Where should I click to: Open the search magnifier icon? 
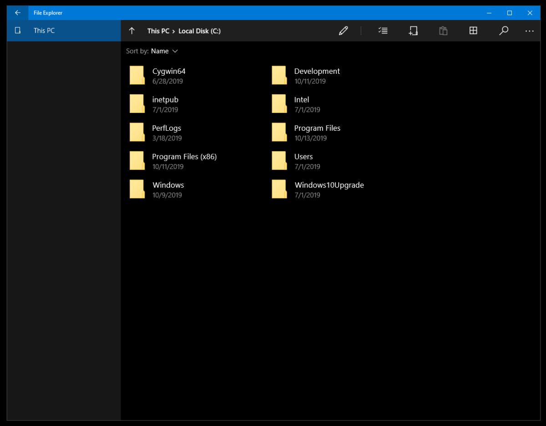click(x=504, y=31)
